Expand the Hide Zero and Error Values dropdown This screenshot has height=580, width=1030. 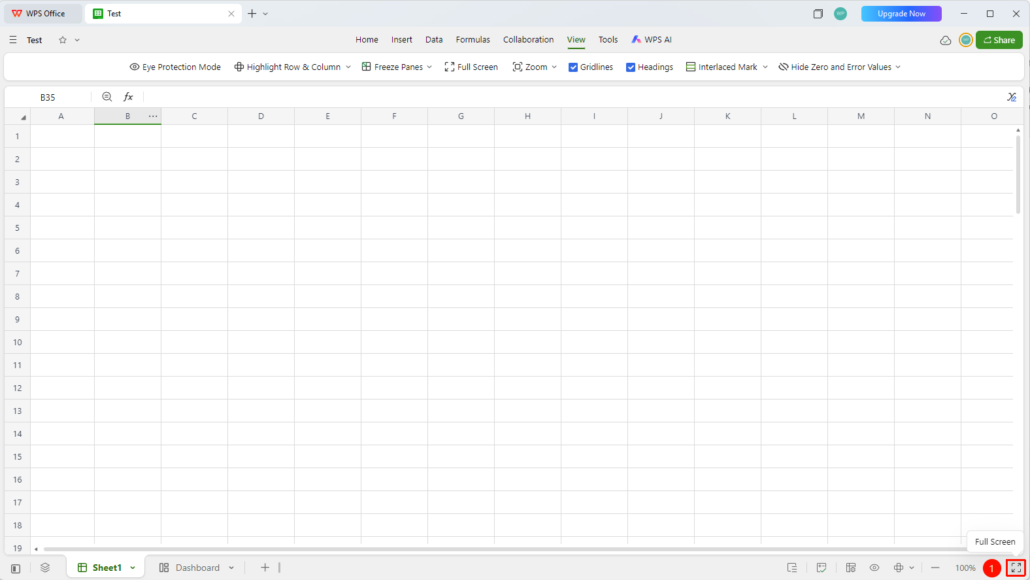tap(898, 67)
